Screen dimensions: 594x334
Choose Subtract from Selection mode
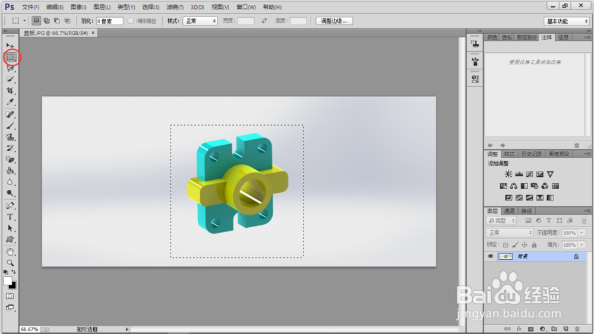pyautogui.click(x=57, y=21)
